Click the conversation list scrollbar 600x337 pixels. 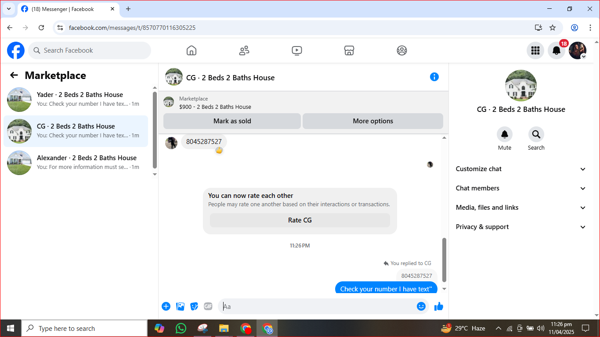tap(155, 130)
